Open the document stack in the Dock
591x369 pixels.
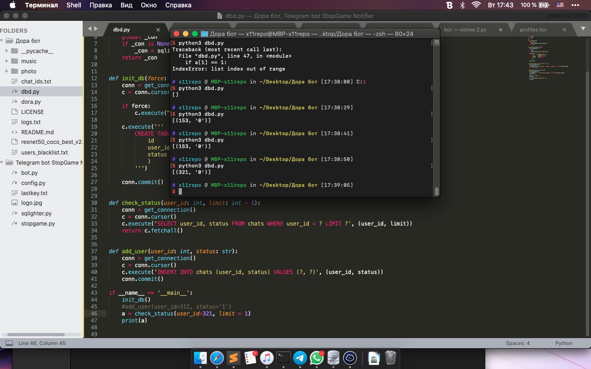[374, 358]
